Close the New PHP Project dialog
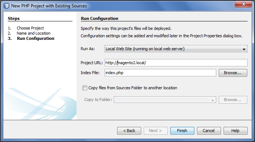This screenshot has width=255, height=142. coord(243,4)
